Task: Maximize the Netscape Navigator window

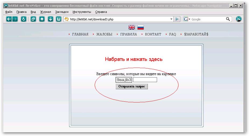Action: point(236,6)
